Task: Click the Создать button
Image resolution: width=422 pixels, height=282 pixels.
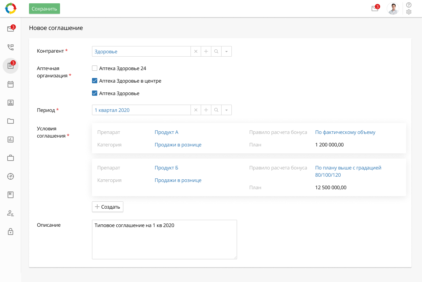Action: click(x=107, y=207)
